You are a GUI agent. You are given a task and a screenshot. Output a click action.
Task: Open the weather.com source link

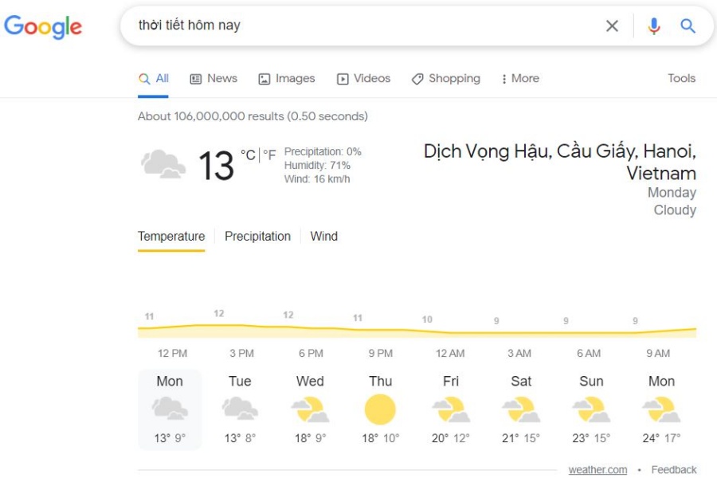(597, 470)
